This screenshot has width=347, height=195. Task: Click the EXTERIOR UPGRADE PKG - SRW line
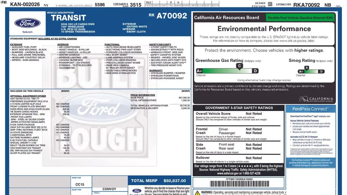(x=40, y=114)
